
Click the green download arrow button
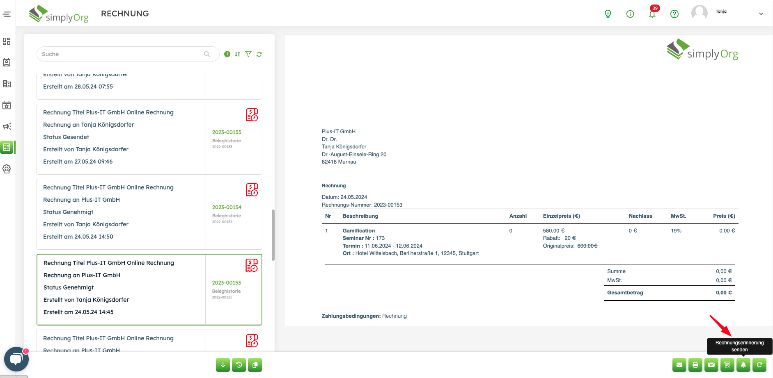click(223, 365)
